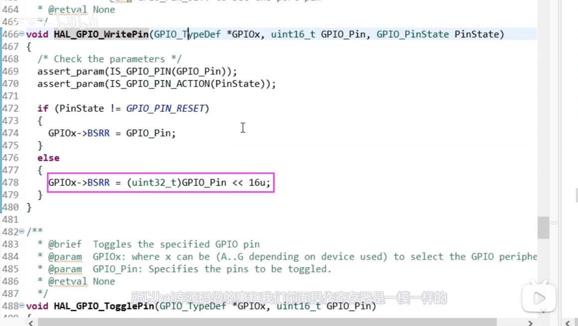Click BSRR in the highlighted line 478
This screenshot has width=578, height=326.
98,183
